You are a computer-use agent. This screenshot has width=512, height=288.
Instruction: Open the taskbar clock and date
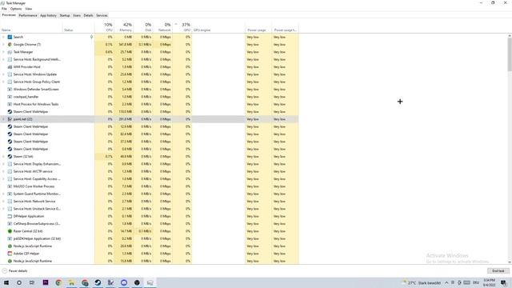click(x=489, y=282)
